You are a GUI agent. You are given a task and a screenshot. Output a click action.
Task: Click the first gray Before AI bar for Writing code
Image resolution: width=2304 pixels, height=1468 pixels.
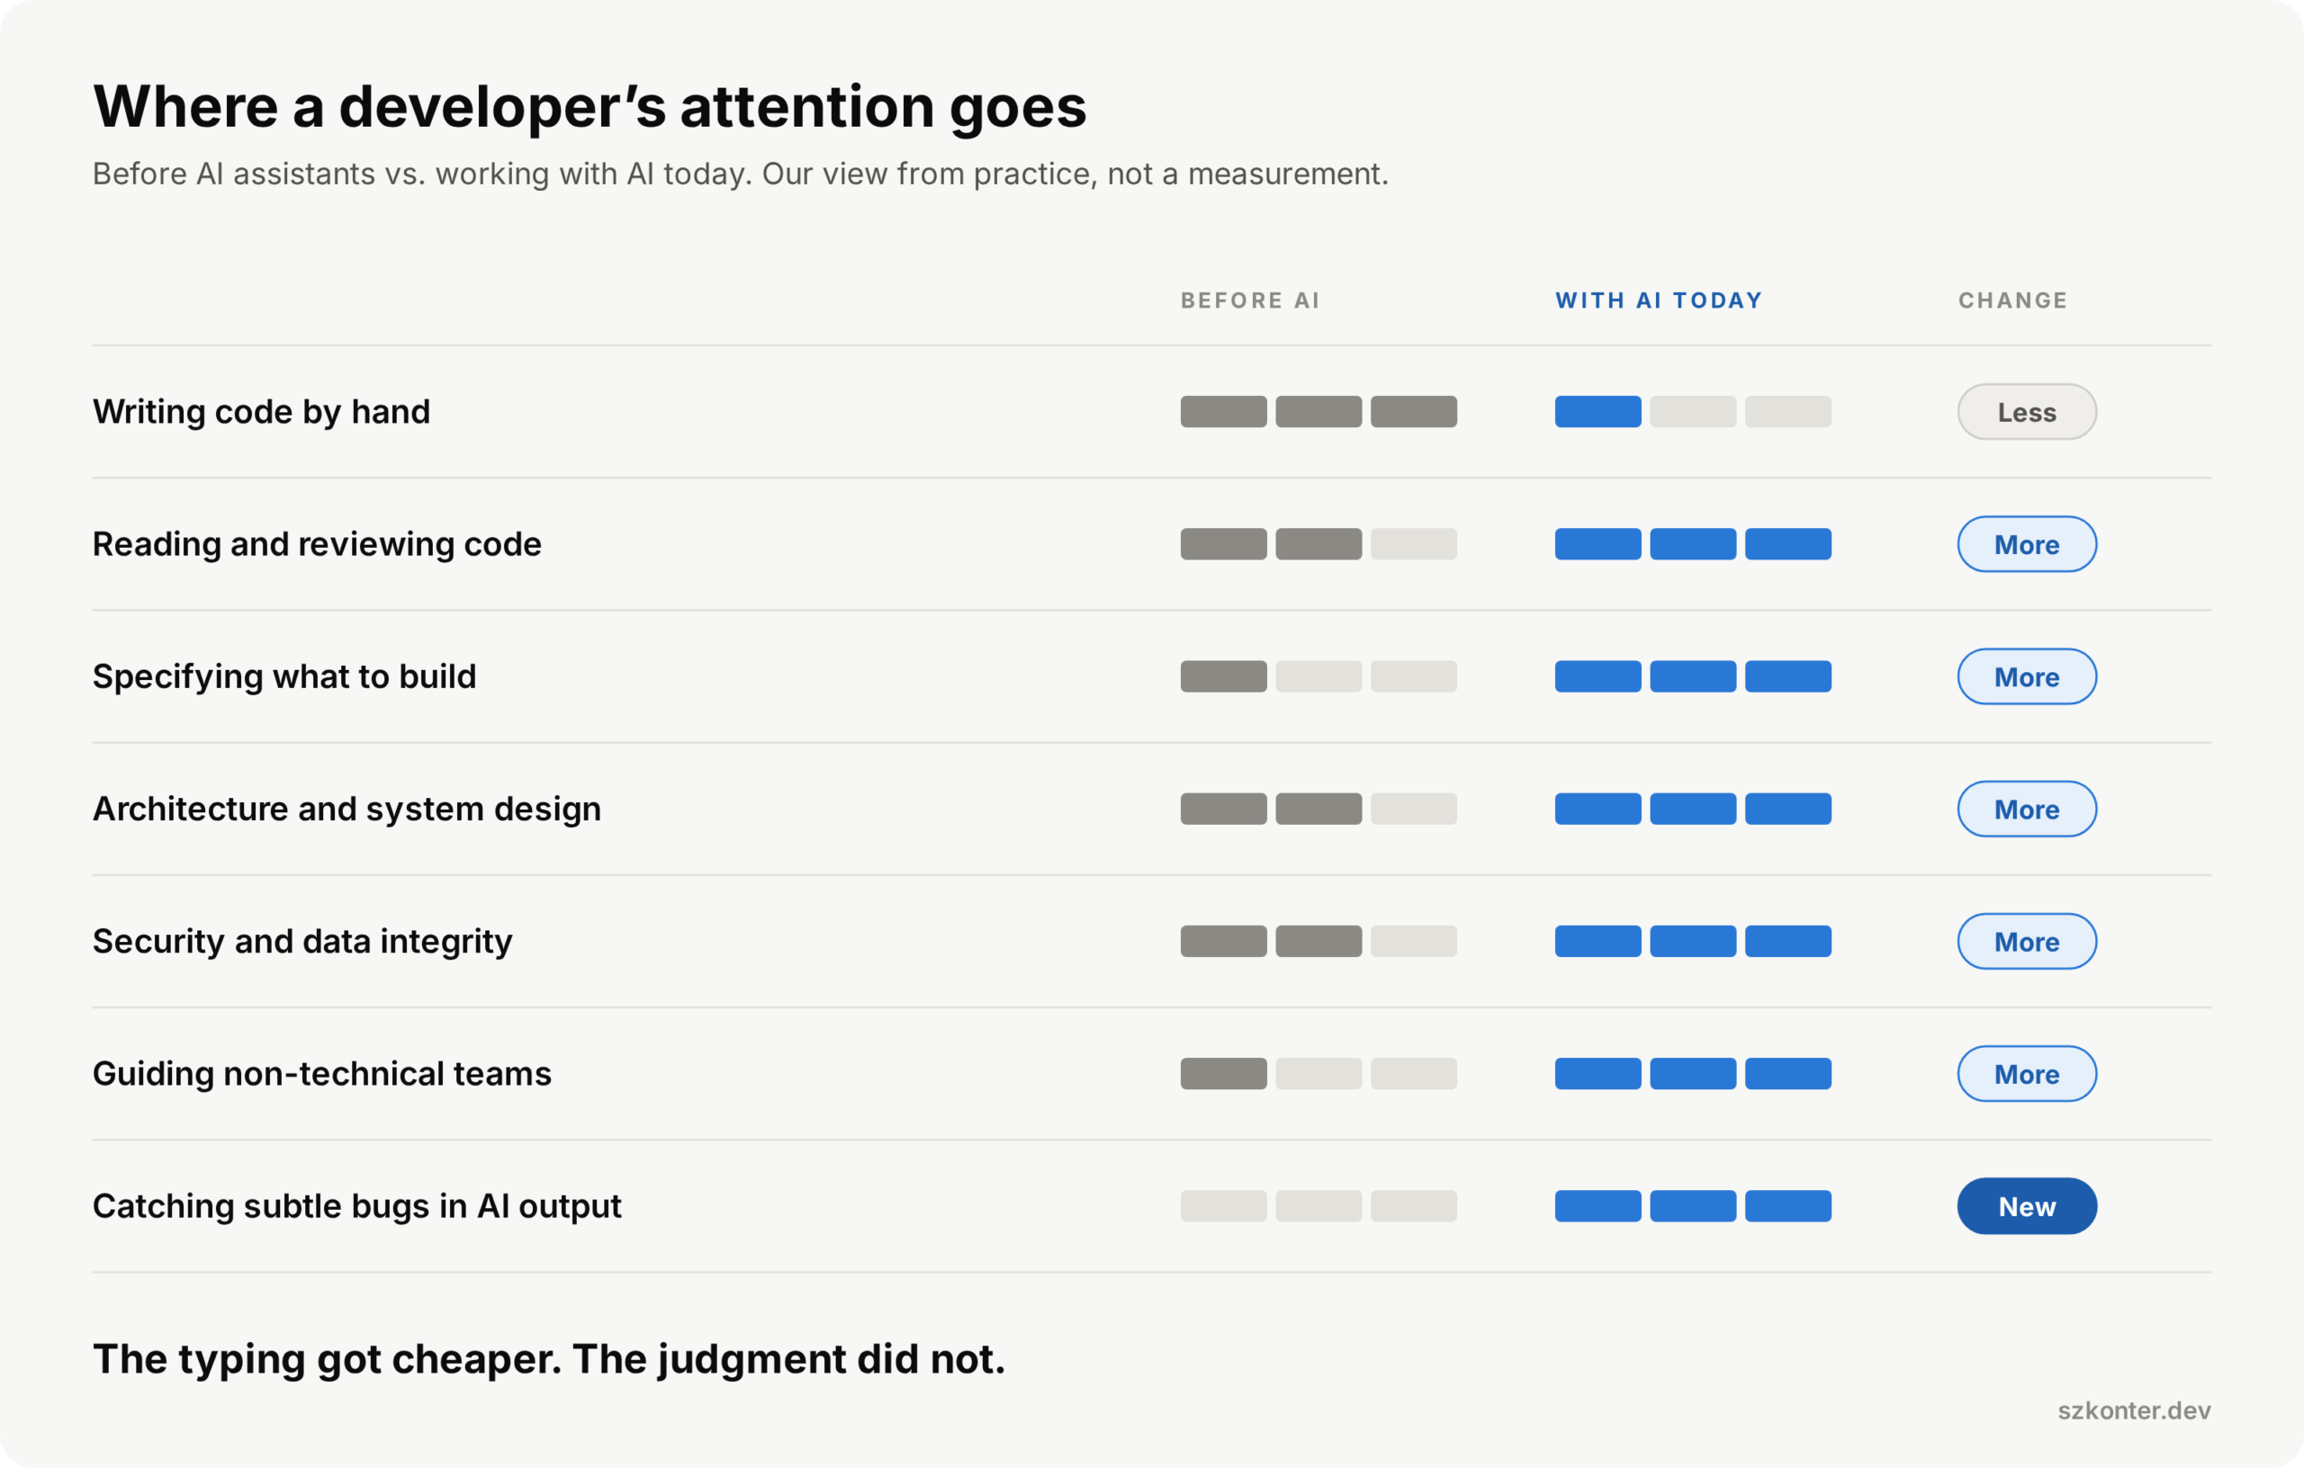point(1223,412)
